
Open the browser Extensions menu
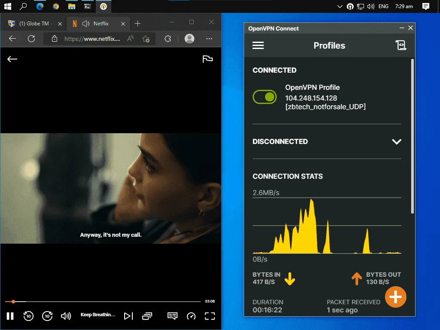168,39
